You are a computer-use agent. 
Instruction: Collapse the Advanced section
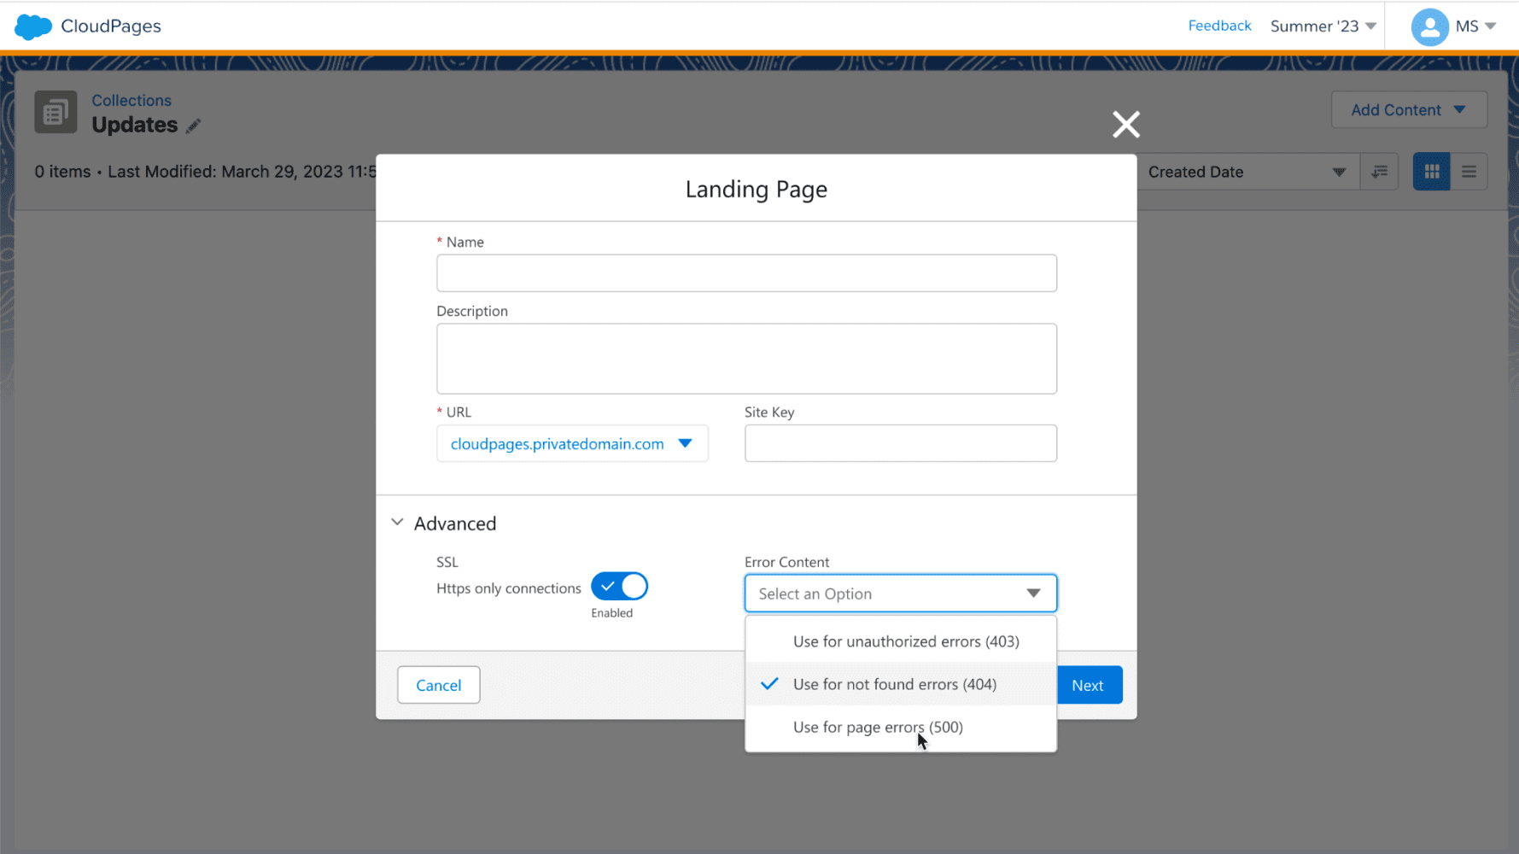tap(398, 523)
